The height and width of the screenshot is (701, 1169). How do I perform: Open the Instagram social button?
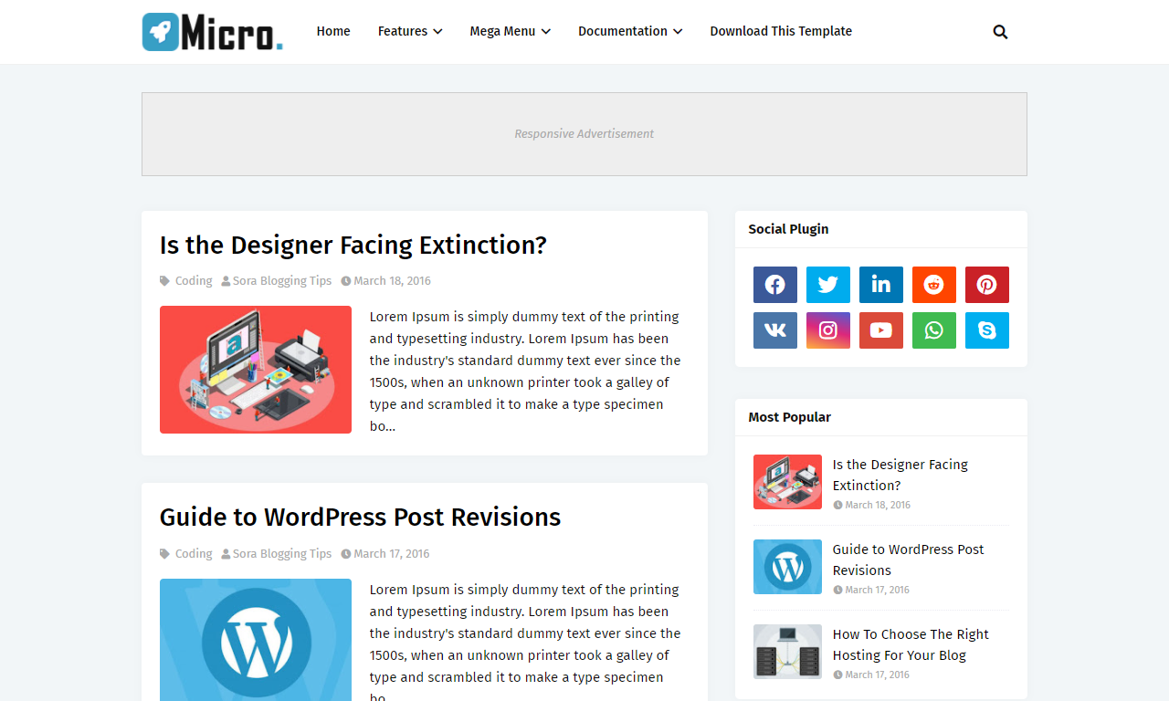click(828, 330)
